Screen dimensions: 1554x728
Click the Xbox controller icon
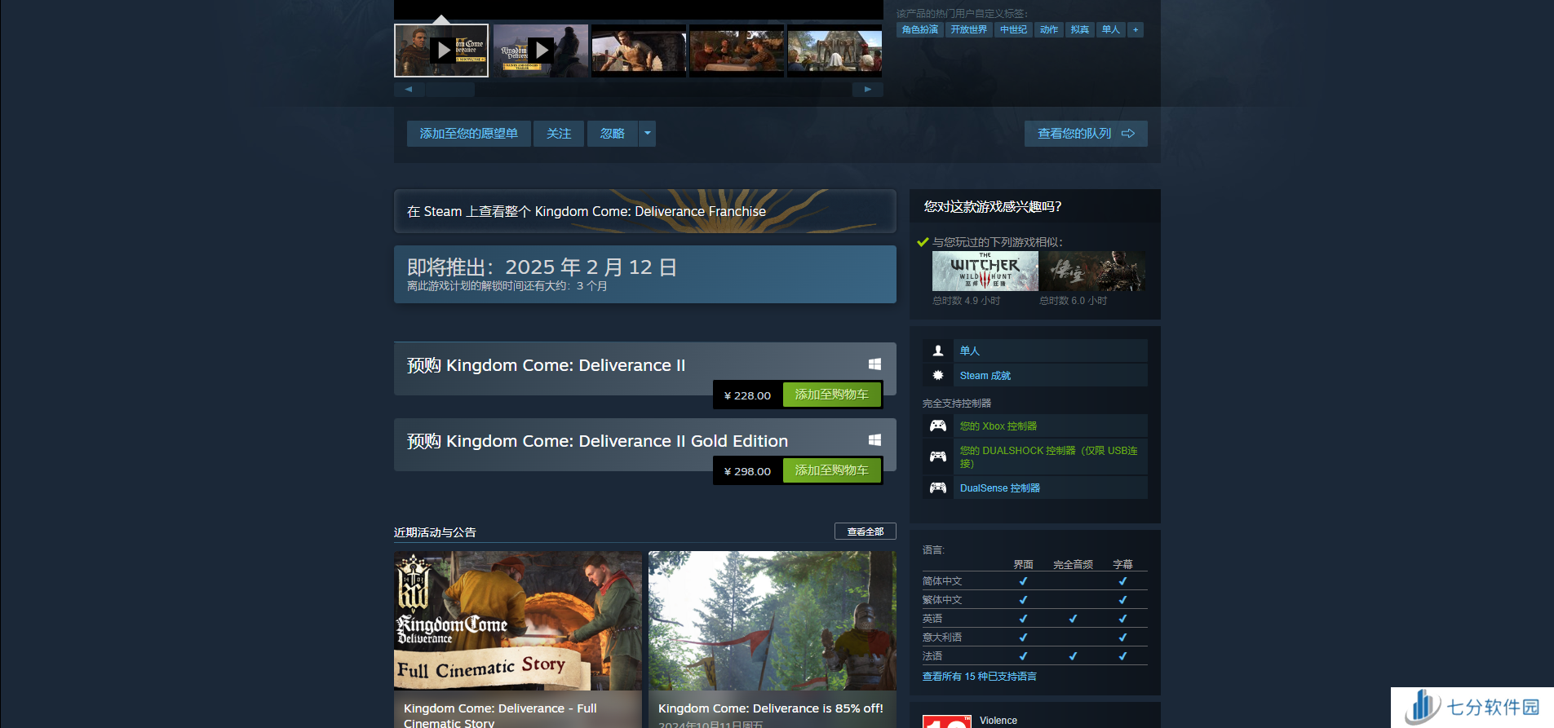pyautogui.click(x=938, y=426)
